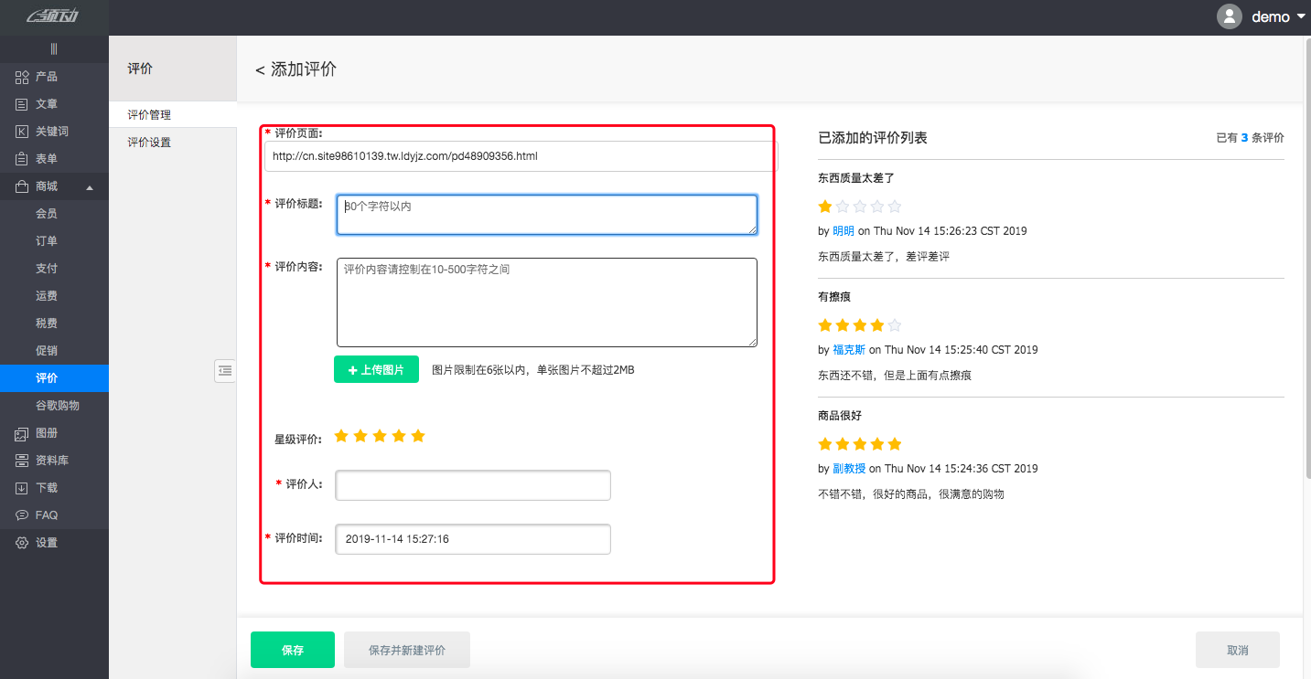
Task: Click the Products icon in sidebar
Action: [23, 77]
